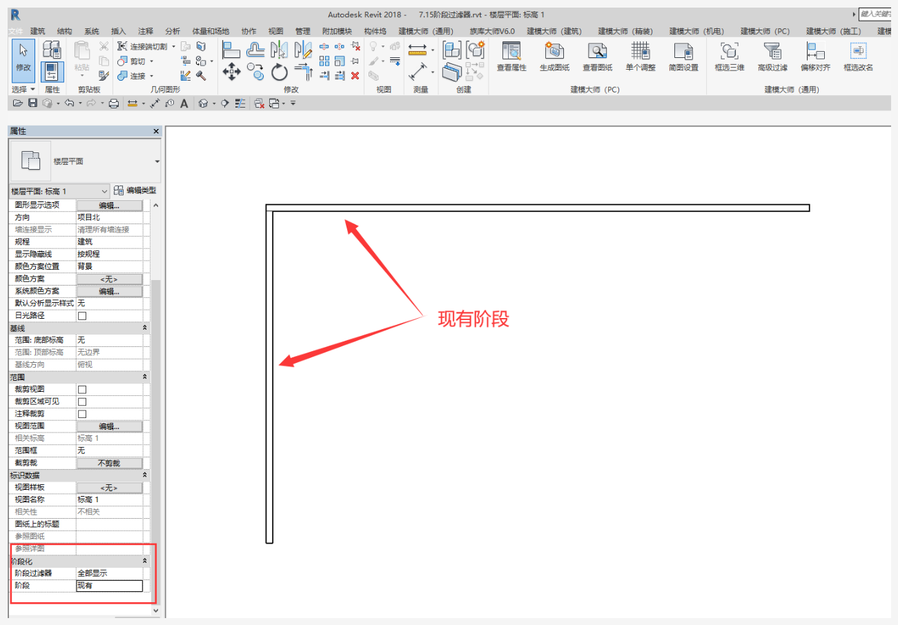898x625 pixels.
Task: Open the customize quick access toolbar dropdown
Action: point(293,103)
